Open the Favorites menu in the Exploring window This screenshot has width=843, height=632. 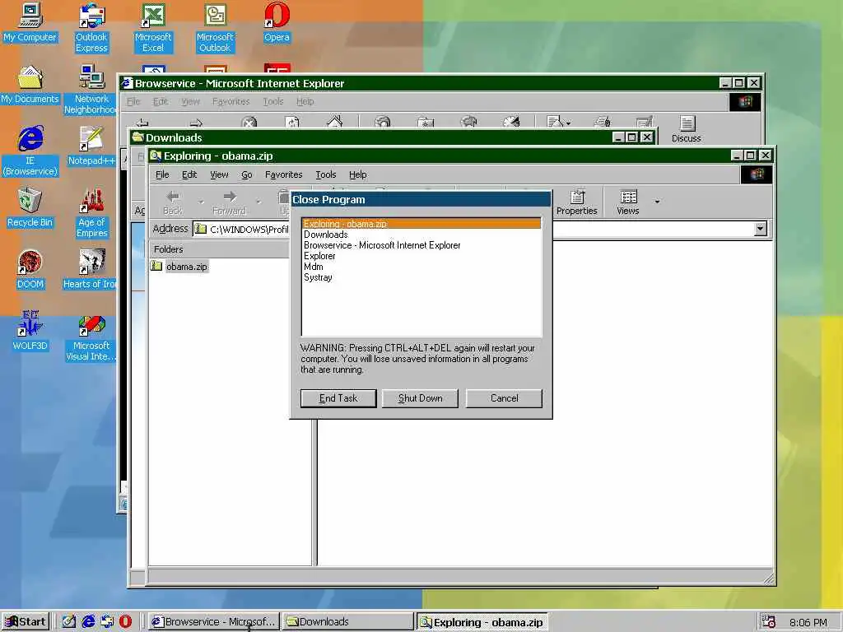tap(283, 174)
